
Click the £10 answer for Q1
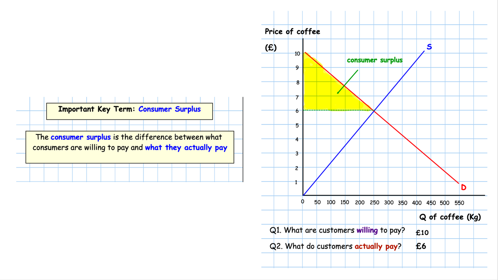coord(422,232)
